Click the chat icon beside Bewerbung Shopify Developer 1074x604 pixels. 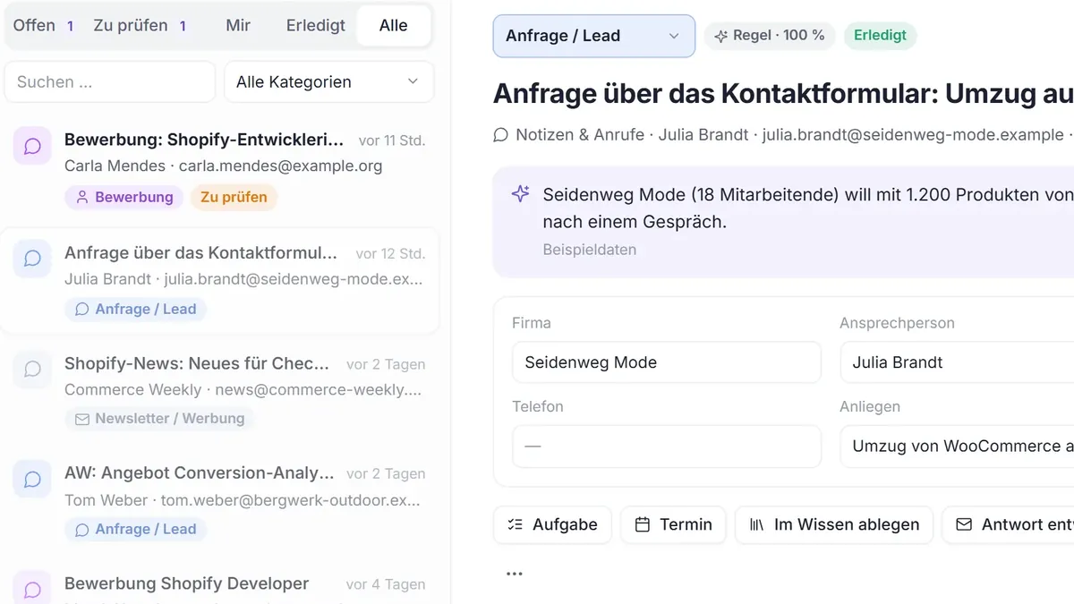point(32,589)
